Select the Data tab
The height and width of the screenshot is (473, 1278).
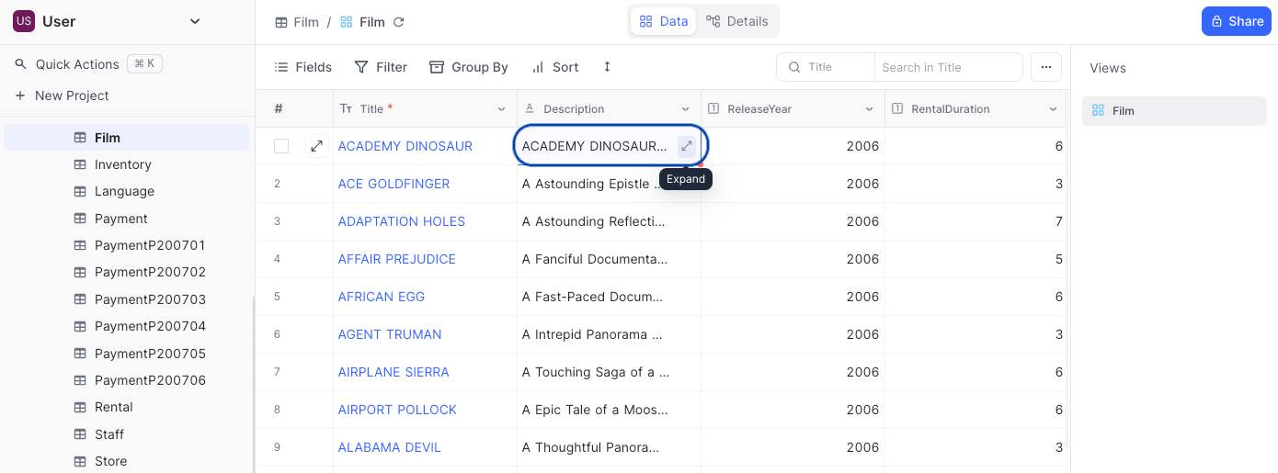coord(664,21)
